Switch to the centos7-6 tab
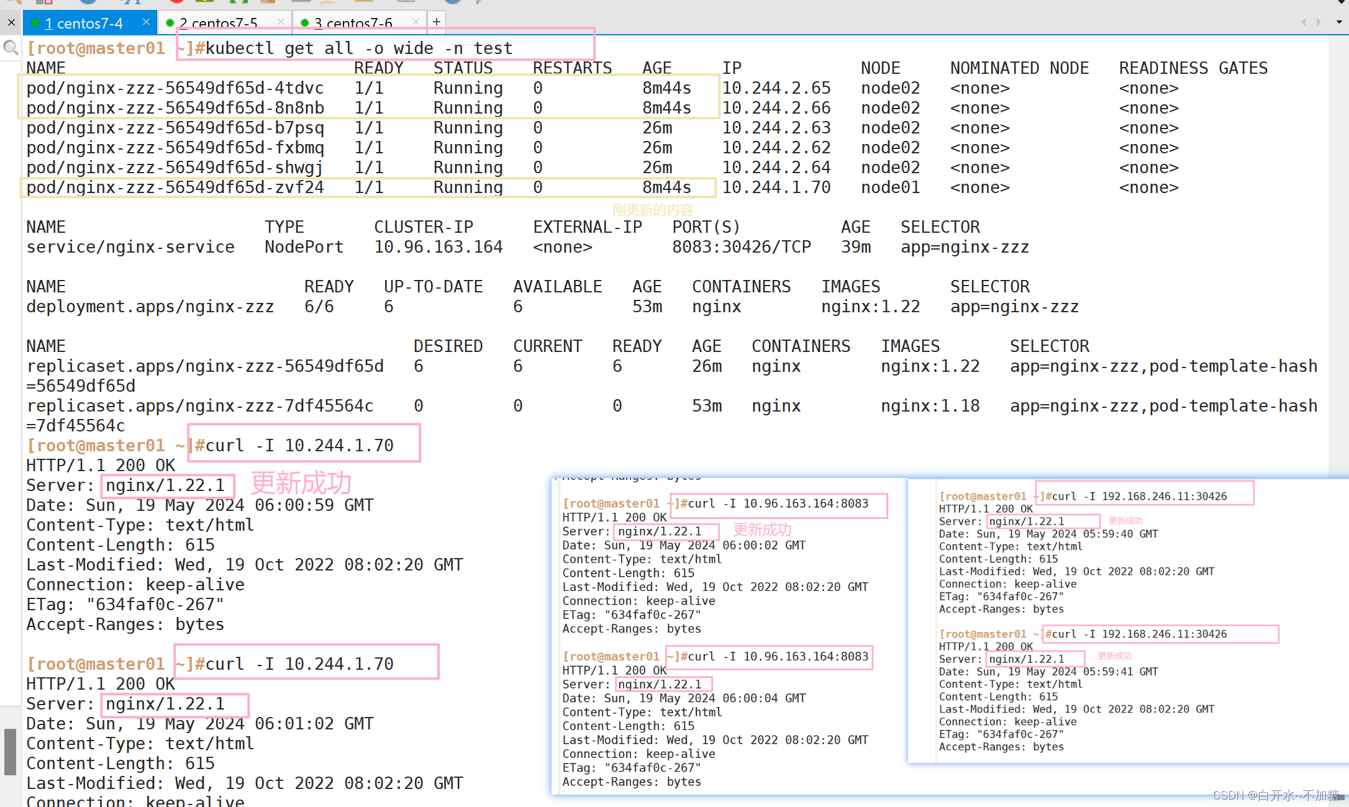1349x807 pixels. (x=353, y=24)
